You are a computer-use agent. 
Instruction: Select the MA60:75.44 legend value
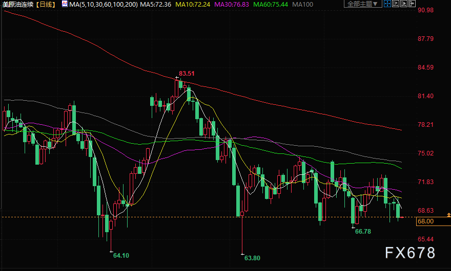pyautogui.click(x=271, y=4)
